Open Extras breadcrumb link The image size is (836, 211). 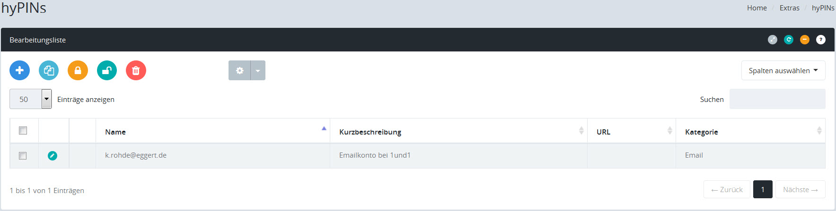pos(789,8)
